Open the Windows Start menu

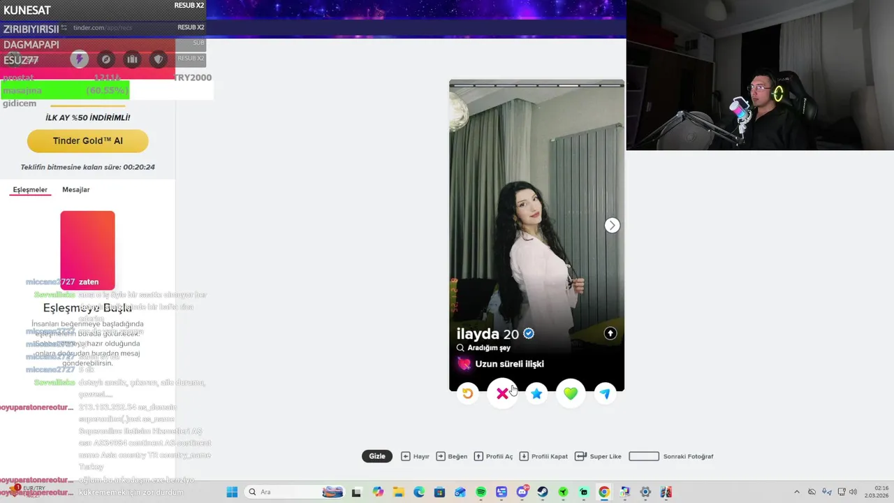[x=232, y=492]
